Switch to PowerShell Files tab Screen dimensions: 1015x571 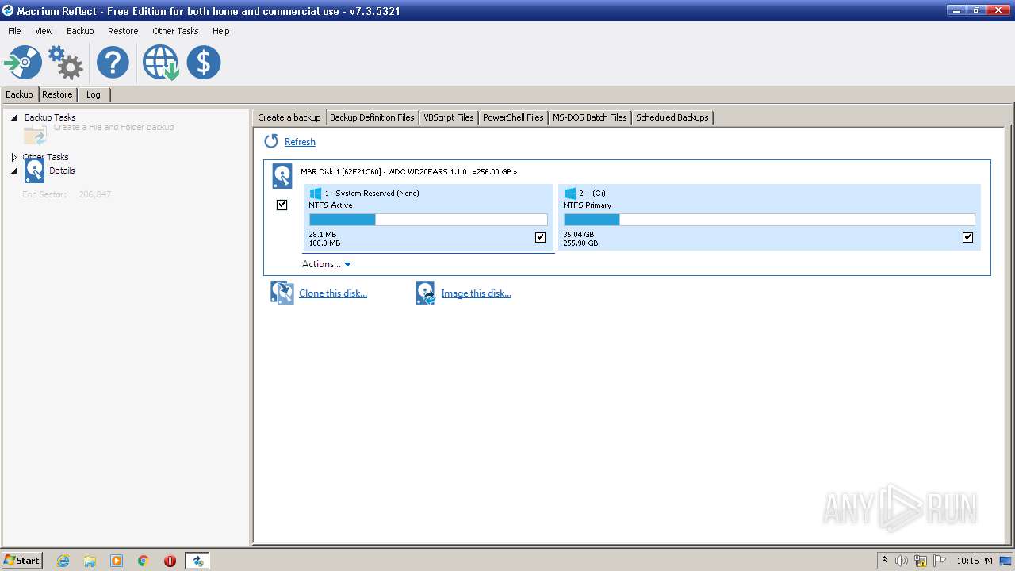[513, 117]
